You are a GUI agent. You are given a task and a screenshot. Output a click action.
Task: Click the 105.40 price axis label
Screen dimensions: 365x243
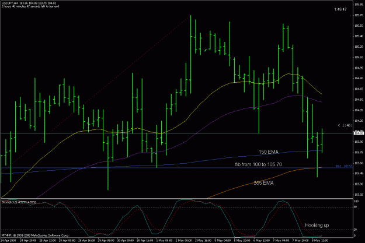click(359, 36)
